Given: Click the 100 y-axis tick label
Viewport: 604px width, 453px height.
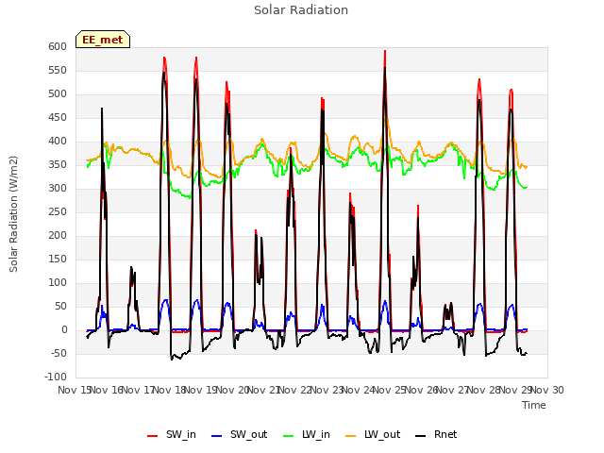Looking at the screenshot, I should click(x=58, y=283).
